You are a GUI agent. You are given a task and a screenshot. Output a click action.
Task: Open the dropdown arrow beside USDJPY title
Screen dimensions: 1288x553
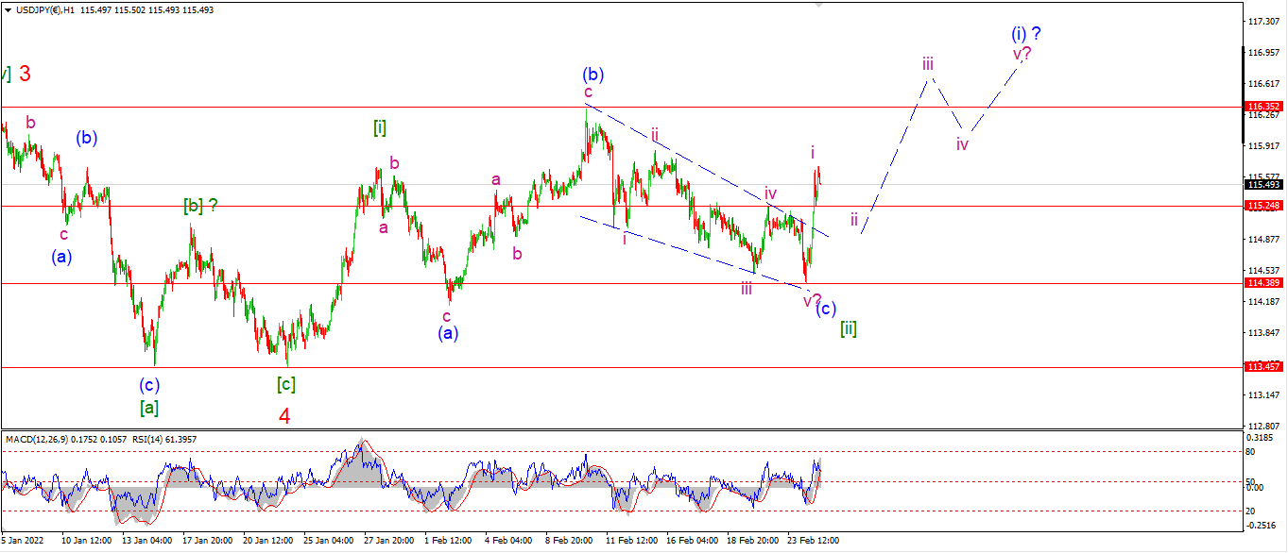[7, 7]
